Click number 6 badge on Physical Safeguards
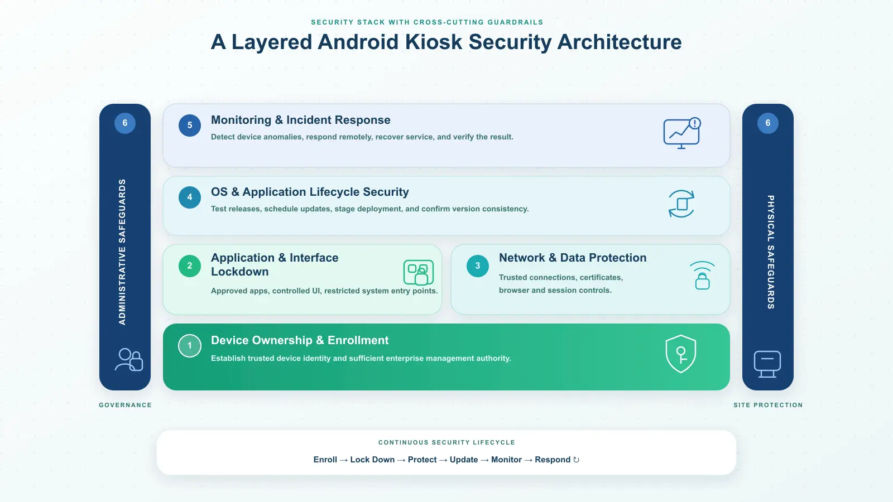The height and width of the screenshot is (502, 893). tap(768, 123)
